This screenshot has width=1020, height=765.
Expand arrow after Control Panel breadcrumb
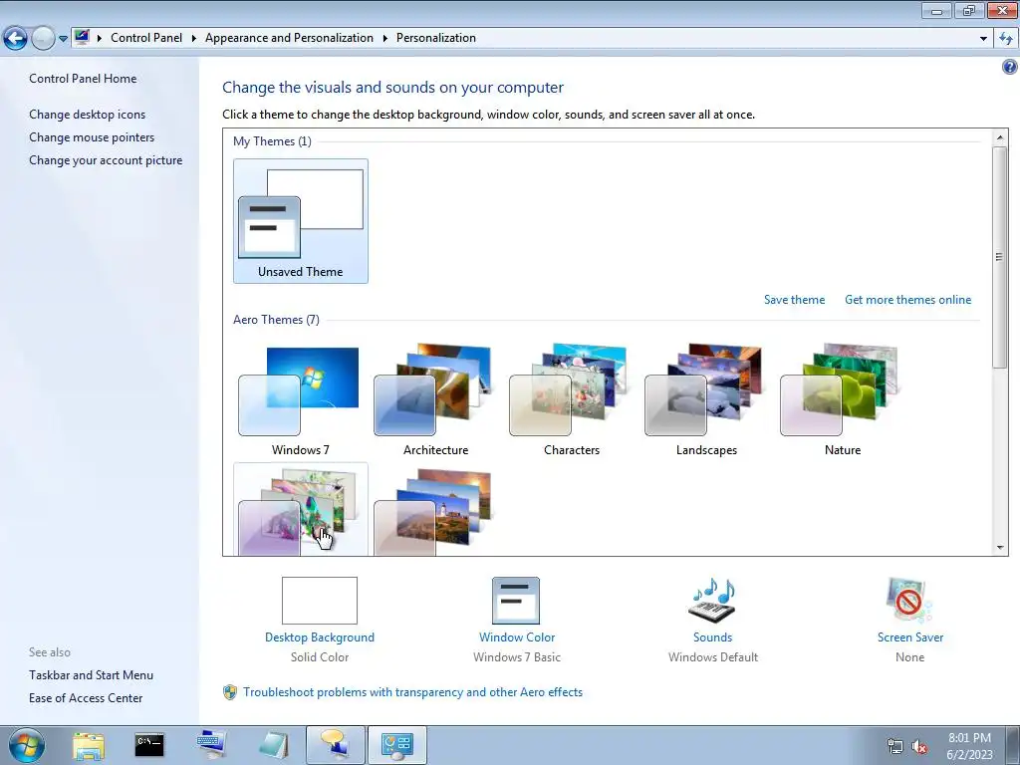(x=194, y=39)
